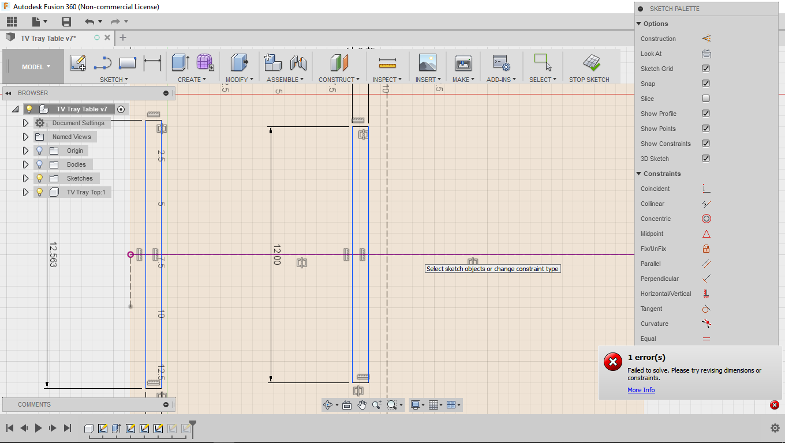Disable the Sketch Grid checkbox
The width and height of the screenshot is (785, 443).
tap(705, 68)
